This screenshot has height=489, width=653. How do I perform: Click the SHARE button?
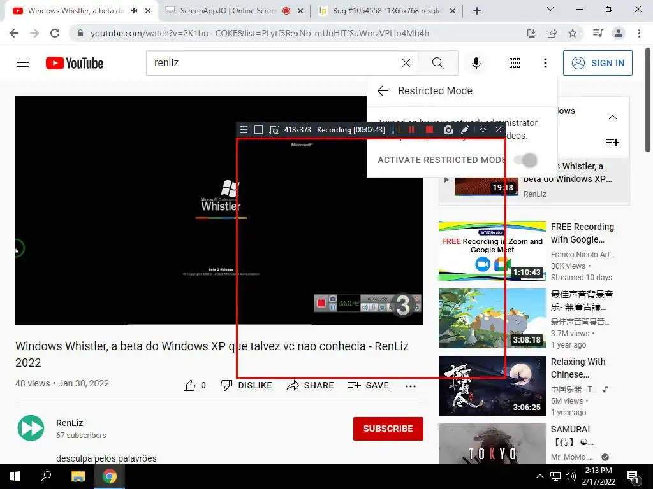point(311,385)
